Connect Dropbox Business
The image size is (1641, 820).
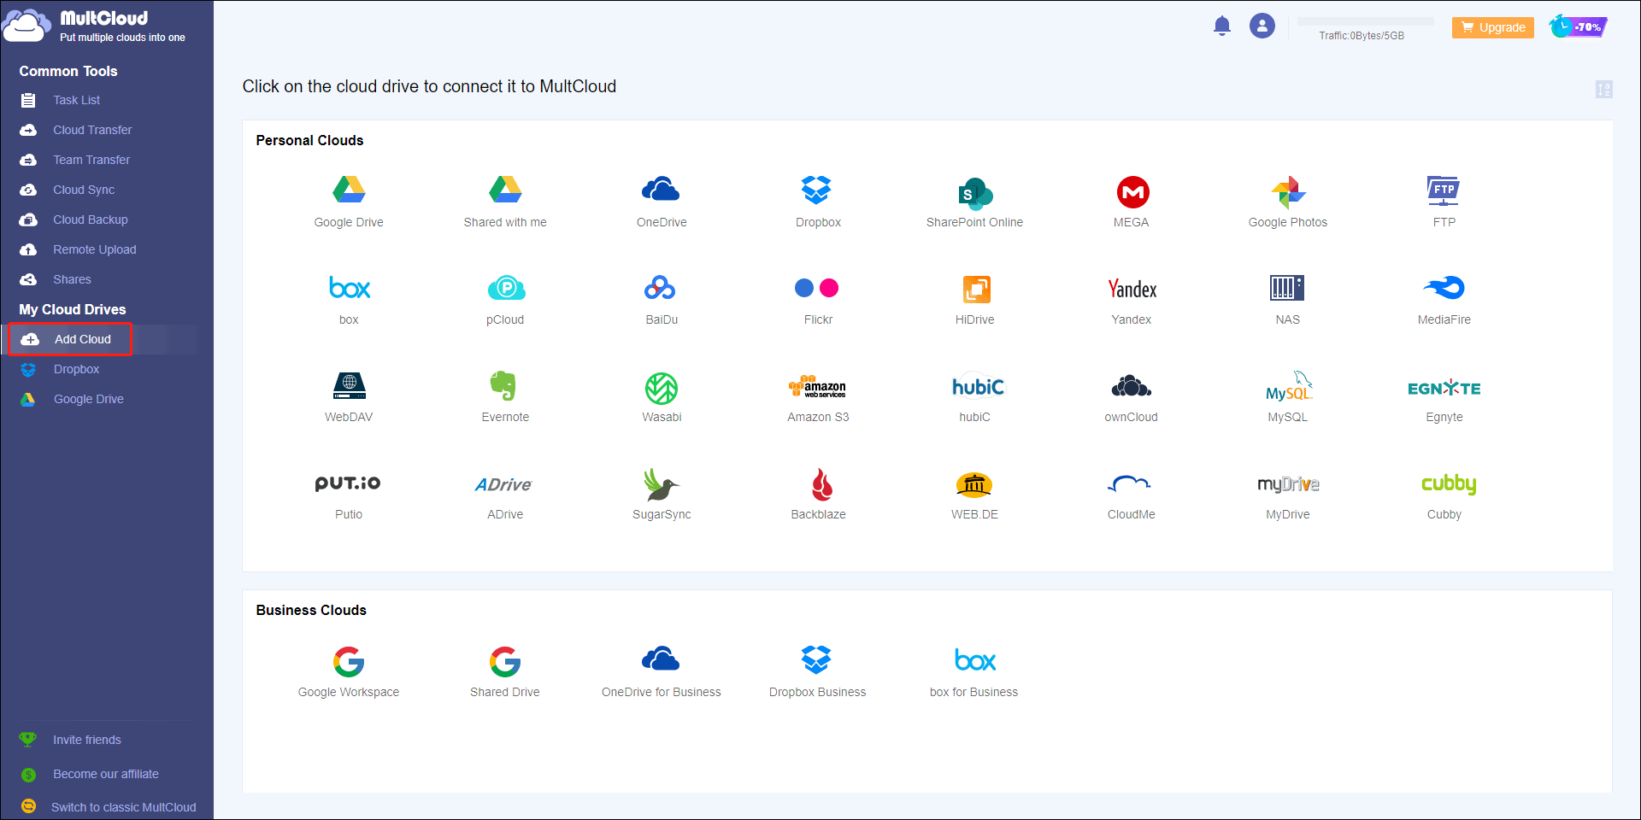(816, 659)
